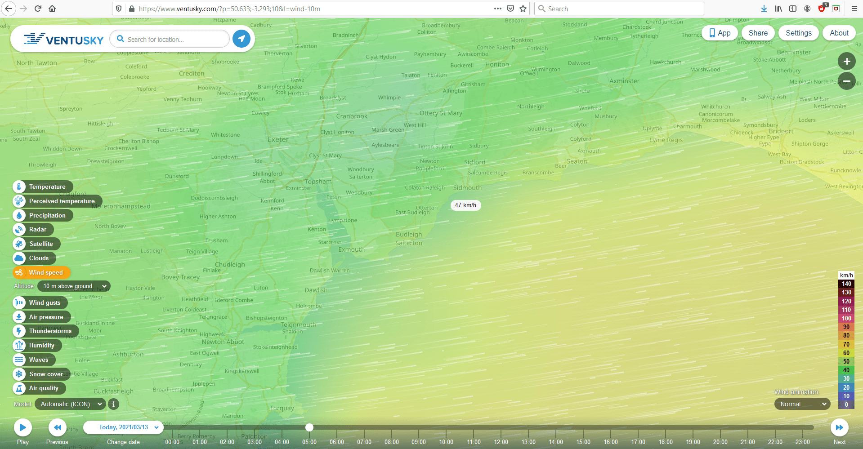Screen dimensions: 863x449
Task: Open model info icon beside ICON
Action: 113,404
